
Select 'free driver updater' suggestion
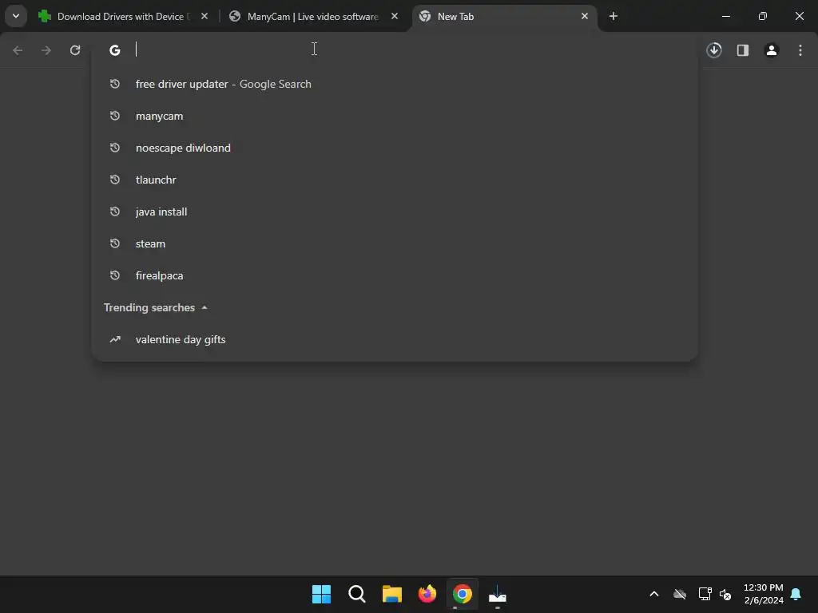pyautogui.click(x=395, y=84)
